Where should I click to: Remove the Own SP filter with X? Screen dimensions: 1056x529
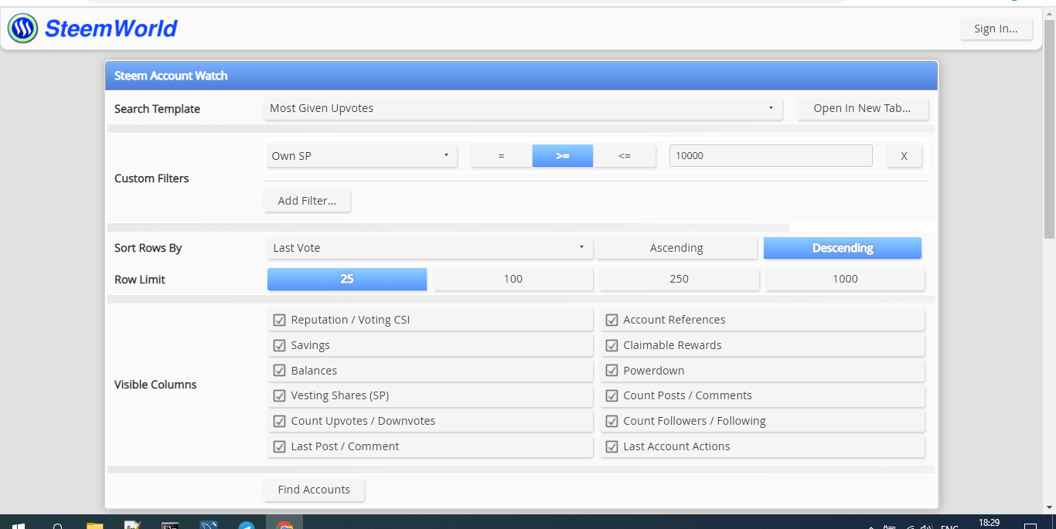[904, 156]
